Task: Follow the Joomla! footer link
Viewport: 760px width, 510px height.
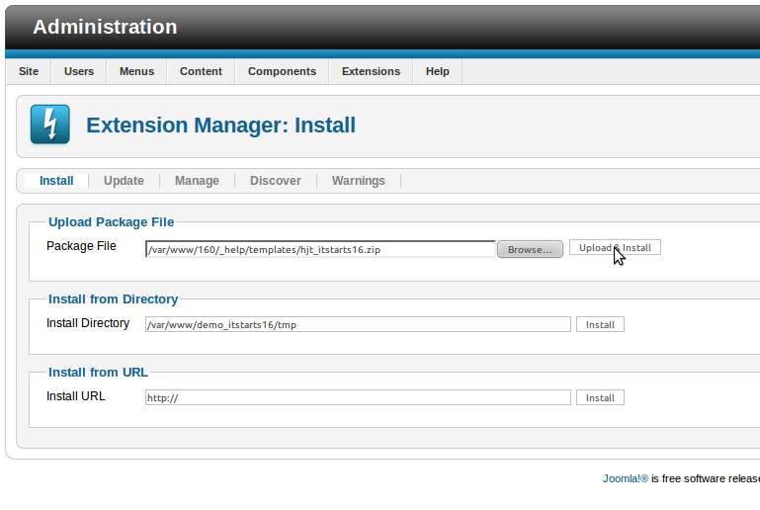Action: click(625, 478)
